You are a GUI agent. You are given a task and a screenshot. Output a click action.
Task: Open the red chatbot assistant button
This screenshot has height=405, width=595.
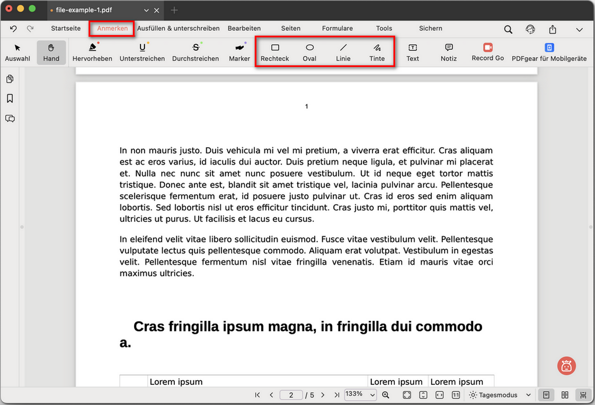pyautogui.click(x=566, y=365)
